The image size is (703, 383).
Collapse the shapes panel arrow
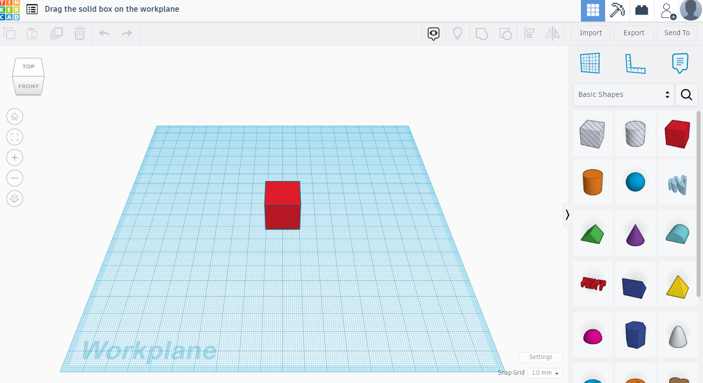pos(567,215)
